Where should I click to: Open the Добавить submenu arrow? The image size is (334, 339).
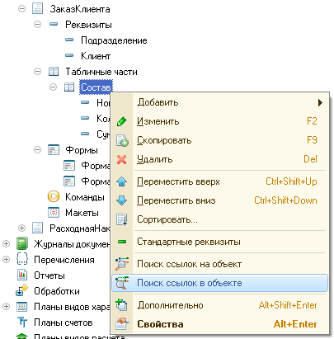pos(320,103)
